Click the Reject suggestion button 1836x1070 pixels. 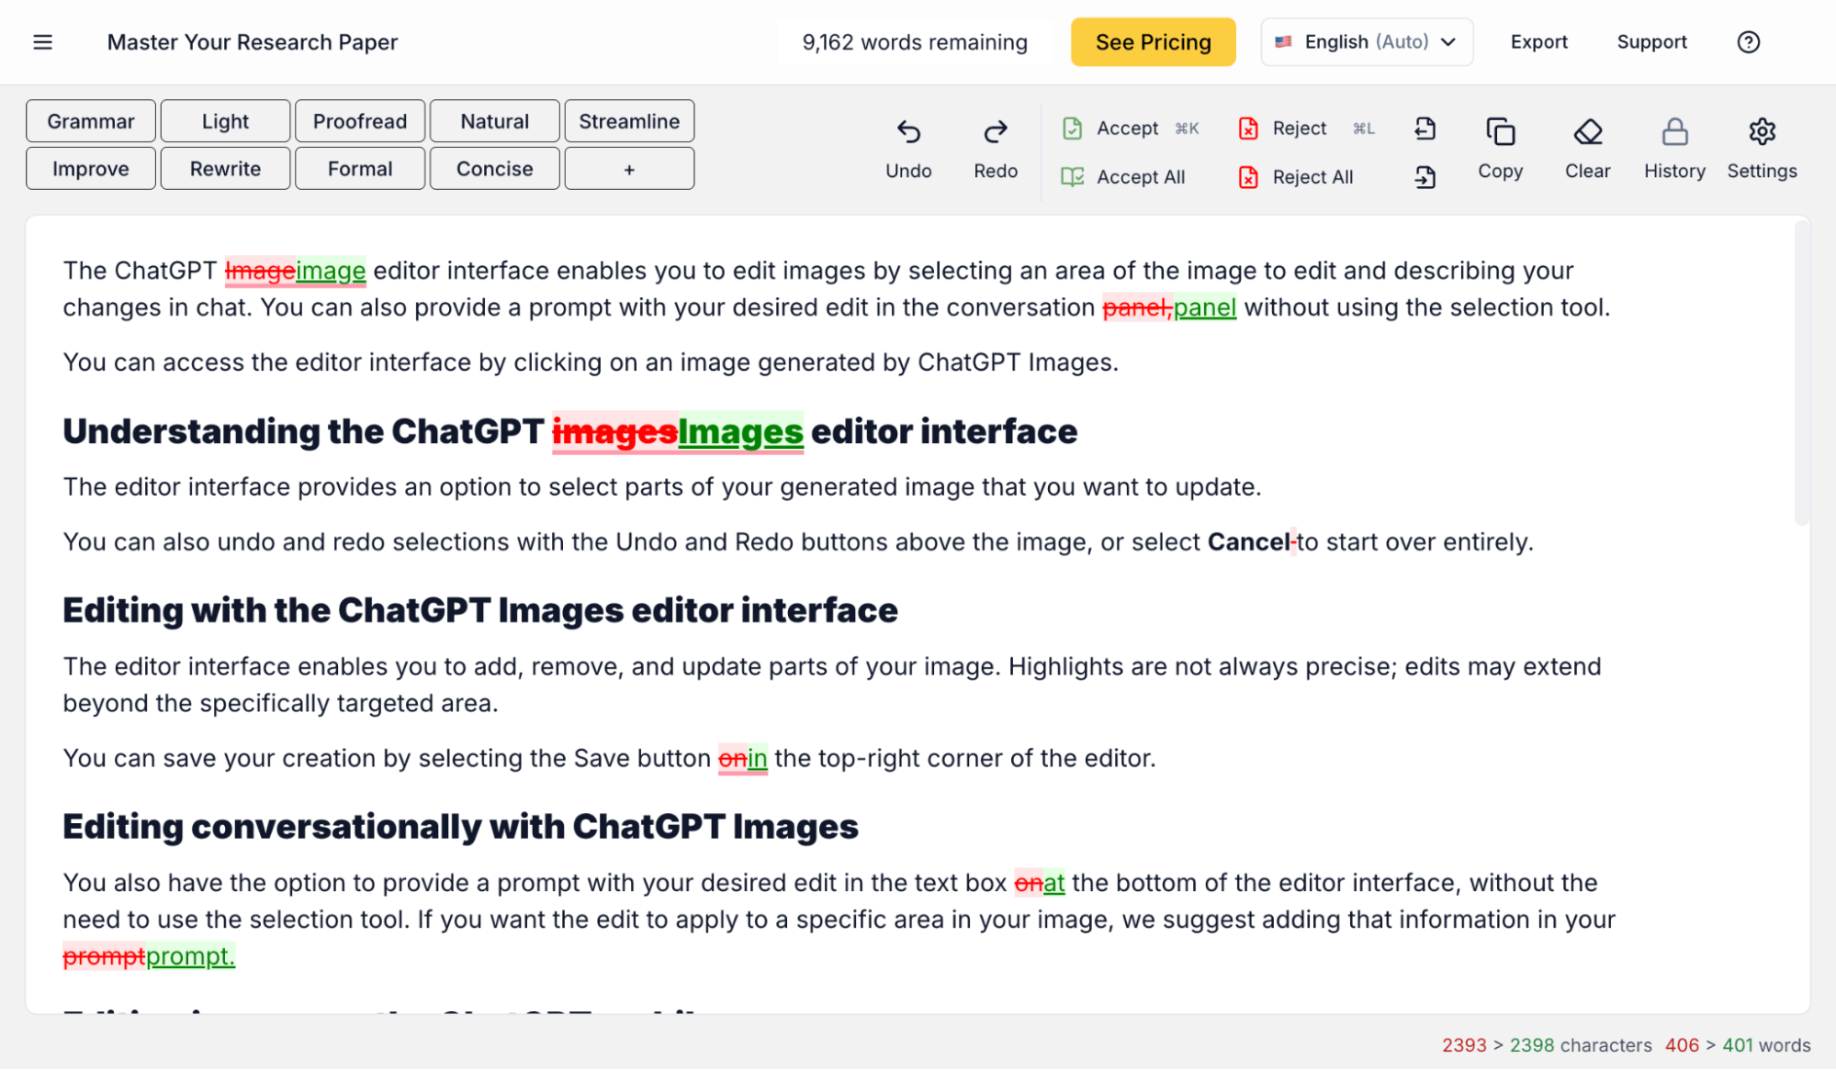(1305, 128)
